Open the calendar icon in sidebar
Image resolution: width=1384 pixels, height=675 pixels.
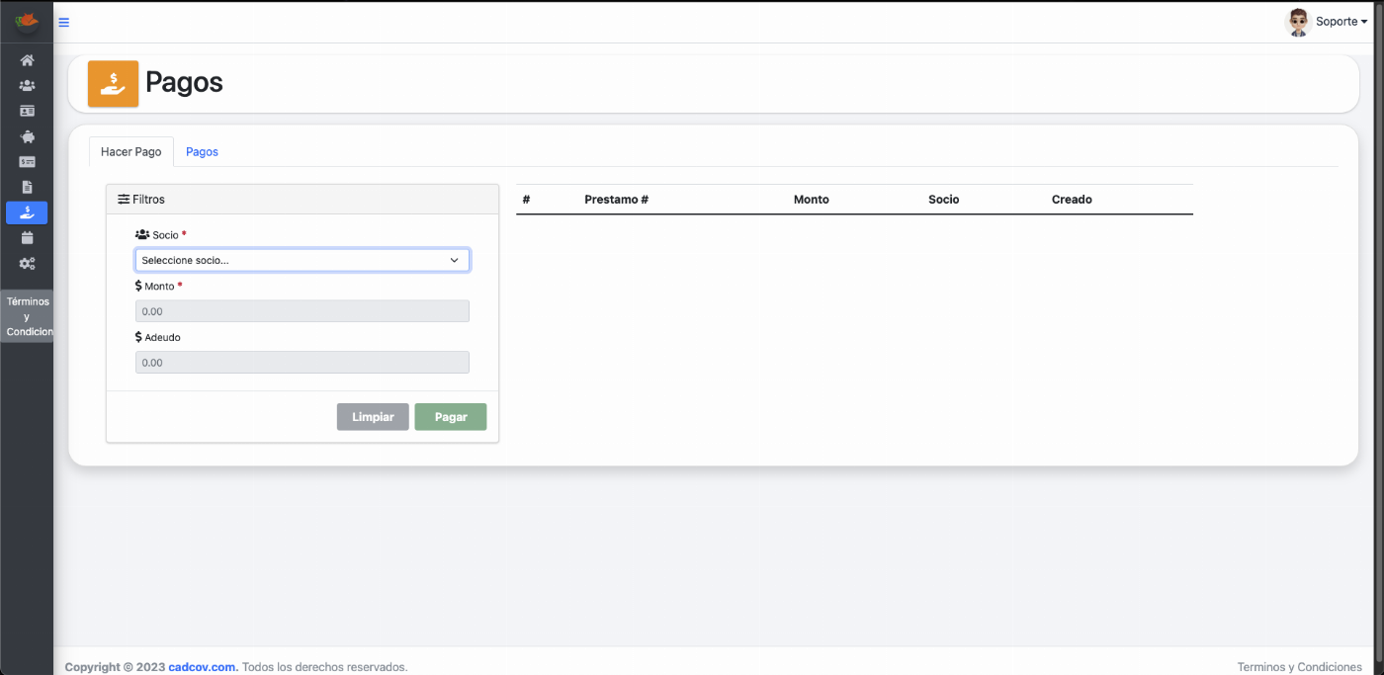(27, 238)
